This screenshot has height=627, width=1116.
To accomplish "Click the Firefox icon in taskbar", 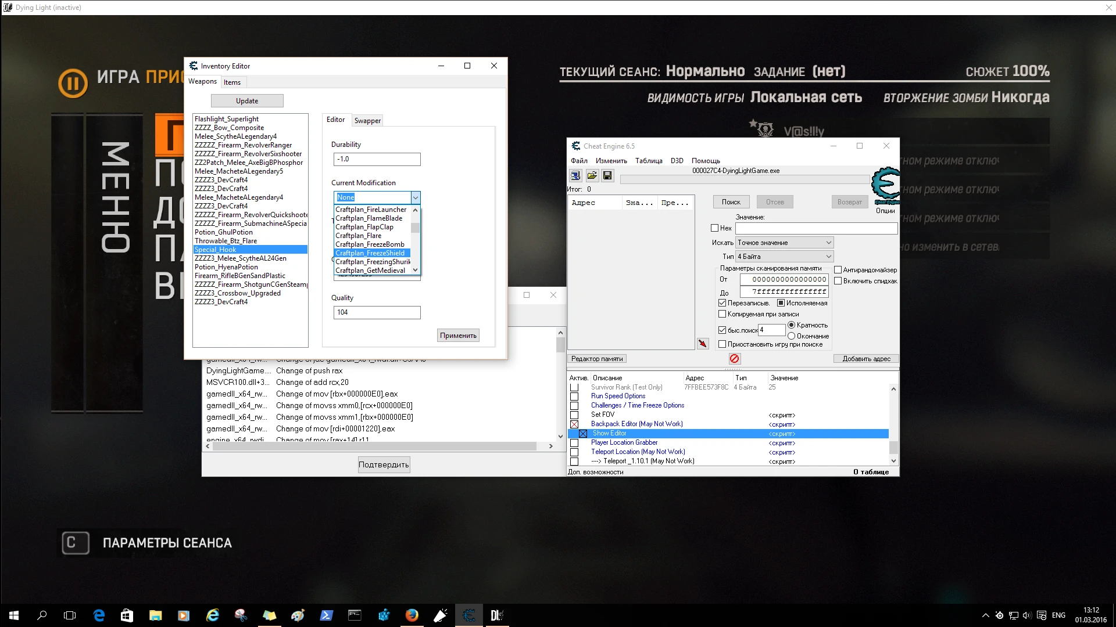I will point(412,615).
